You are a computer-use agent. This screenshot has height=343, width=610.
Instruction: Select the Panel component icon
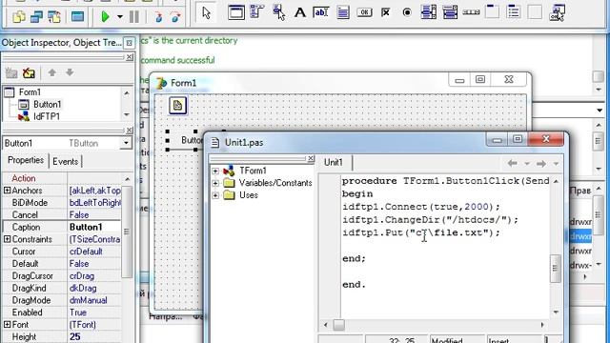535,11
